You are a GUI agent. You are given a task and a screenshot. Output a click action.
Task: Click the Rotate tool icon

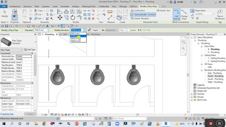point(73,18)
